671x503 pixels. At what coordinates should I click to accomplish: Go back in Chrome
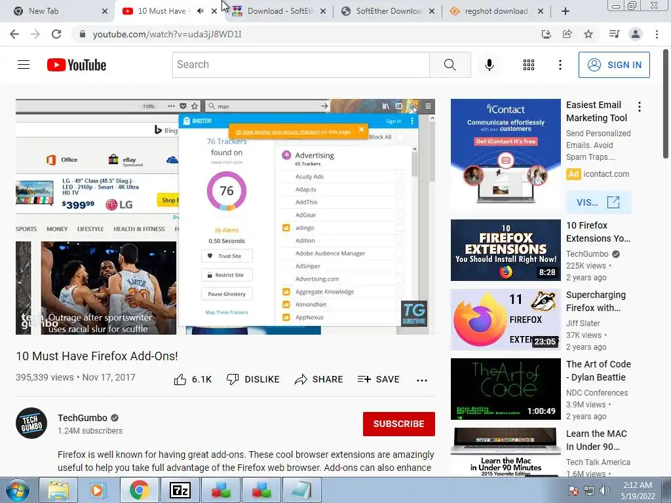coord(14,34)
